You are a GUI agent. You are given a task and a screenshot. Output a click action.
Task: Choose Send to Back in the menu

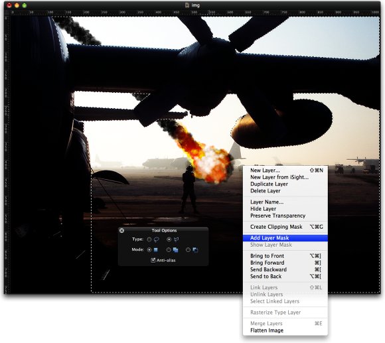point(285,277)
